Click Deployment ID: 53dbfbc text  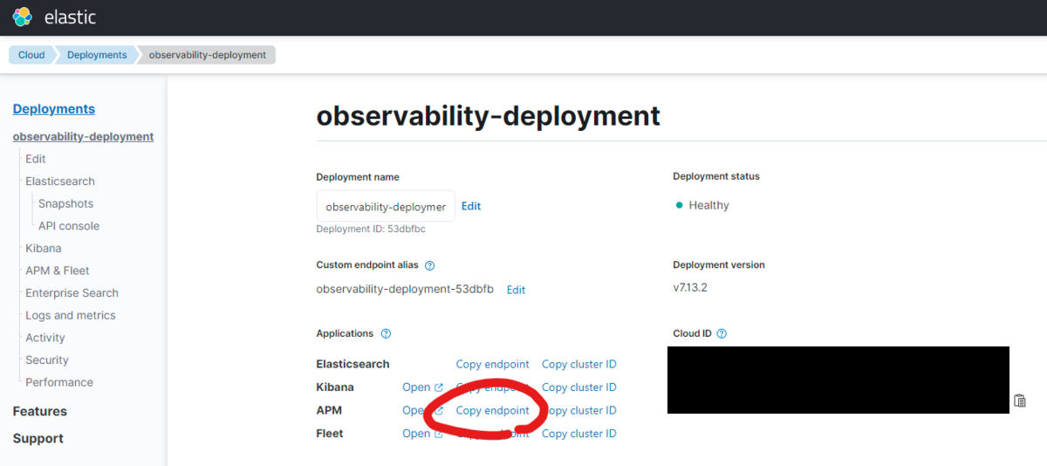[371, 230]
